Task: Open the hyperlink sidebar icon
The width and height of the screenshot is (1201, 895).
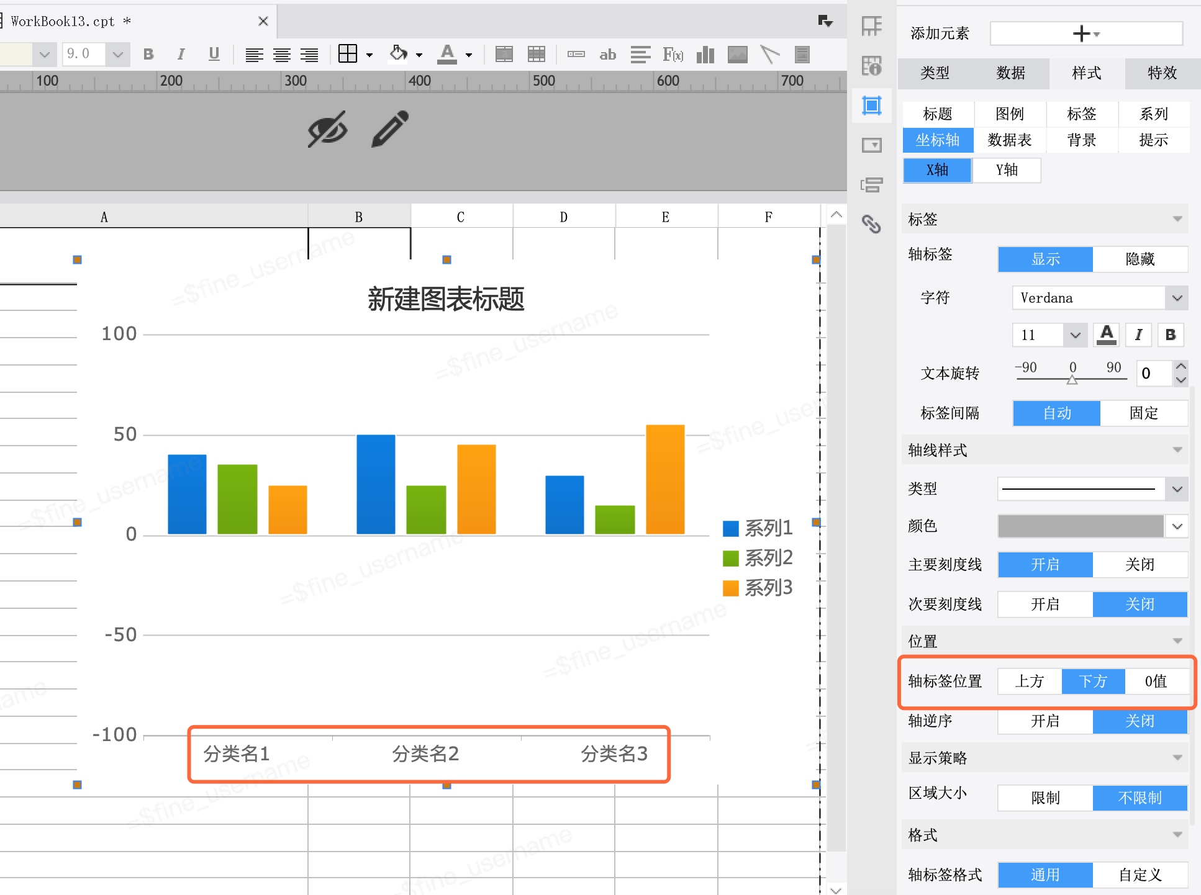Action: pos(872,224)
